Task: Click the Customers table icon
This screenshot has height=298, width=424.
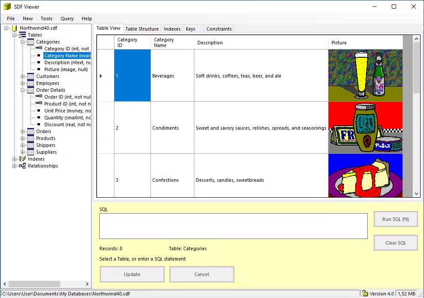Action: [x=31, y=76]
